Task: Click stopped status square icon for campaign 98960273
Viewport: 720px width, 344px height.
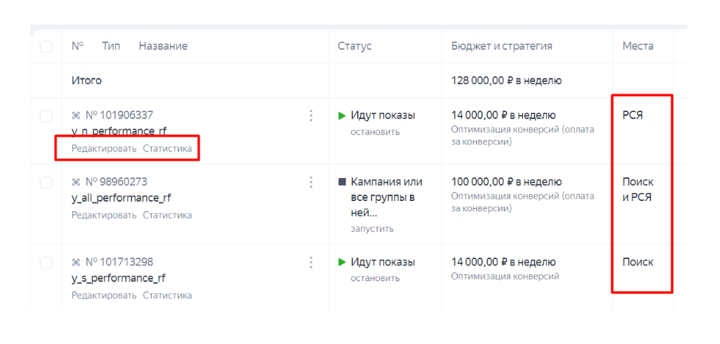Action: 342,182
